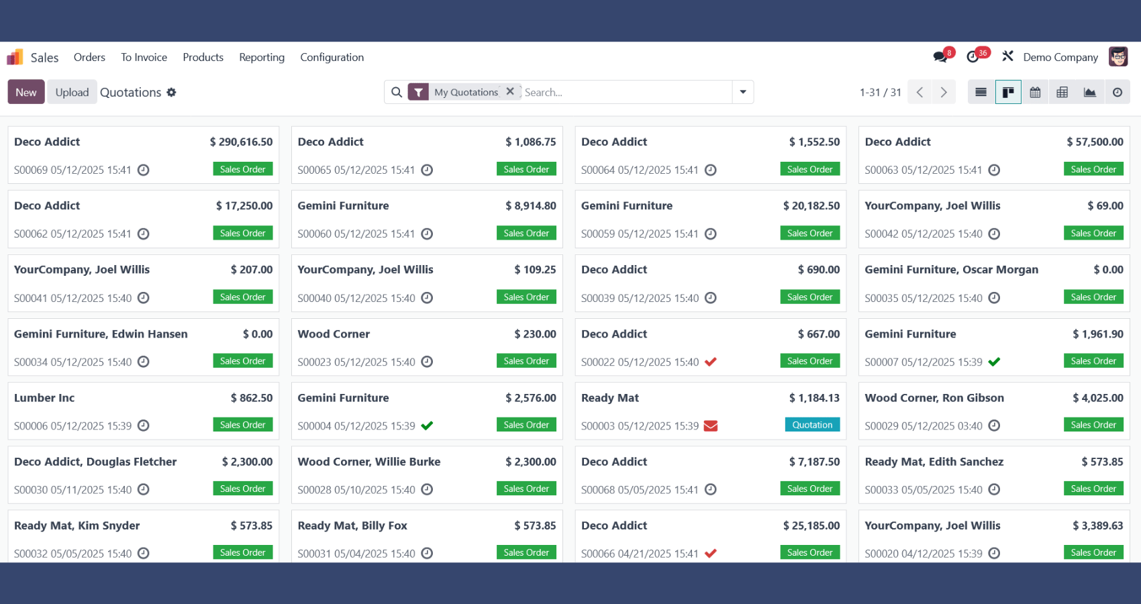This screenshot has height=604, width=1141.
Task: Create a New quotation
Action: (26, 92)
